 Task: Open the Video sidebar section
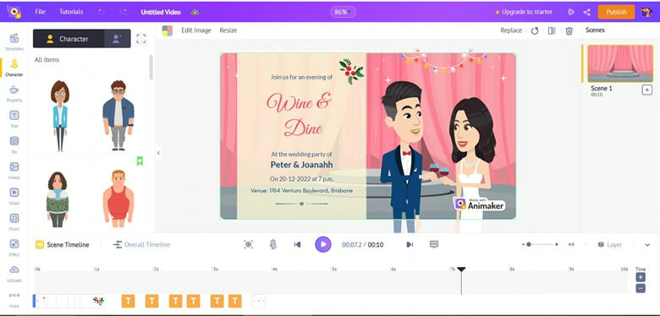point(14,196)
